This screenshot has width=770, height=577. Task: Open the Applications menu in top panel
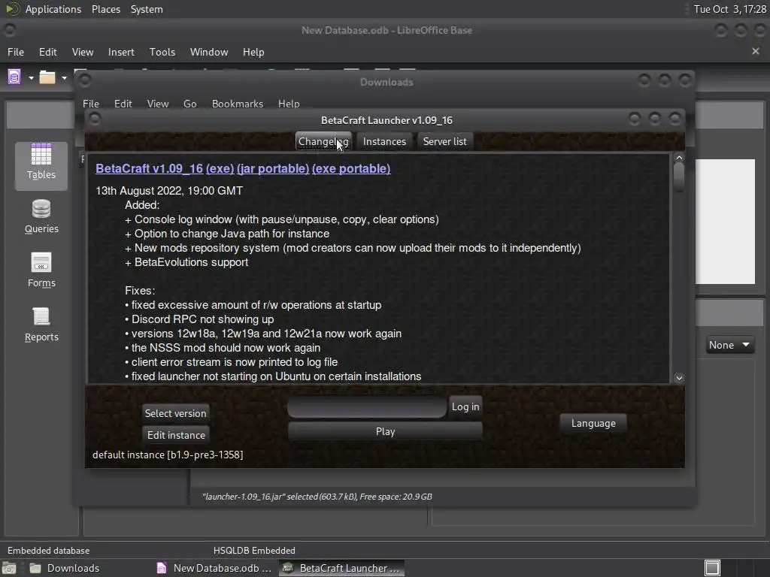tap(53, 9)
